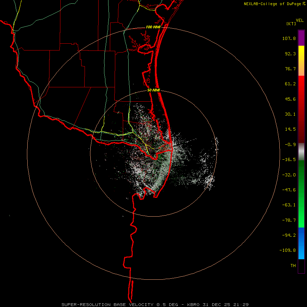Click the NEXLAB-College of DuPage header text

[272, 4]
